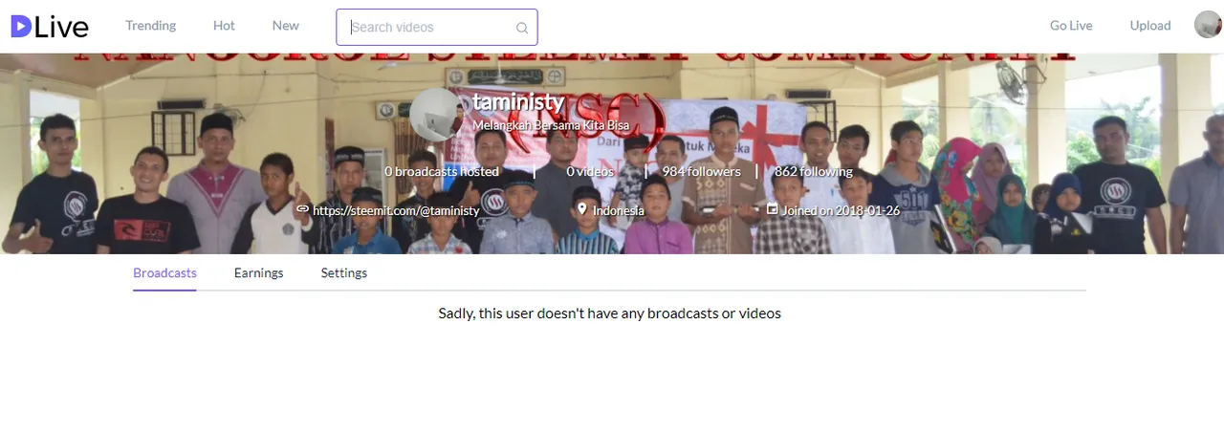Click the DLive logo
The image size is (1224, 432).
(50, 27)
